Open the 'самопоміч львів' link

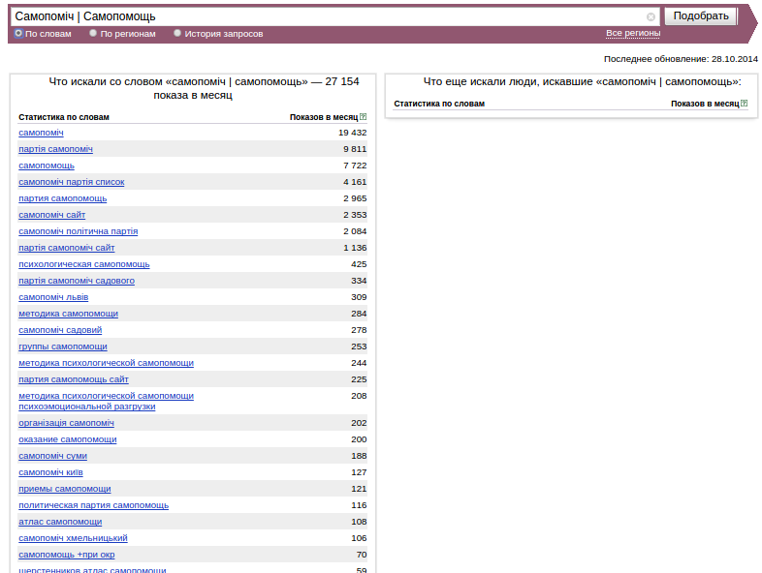pos(53,297)
